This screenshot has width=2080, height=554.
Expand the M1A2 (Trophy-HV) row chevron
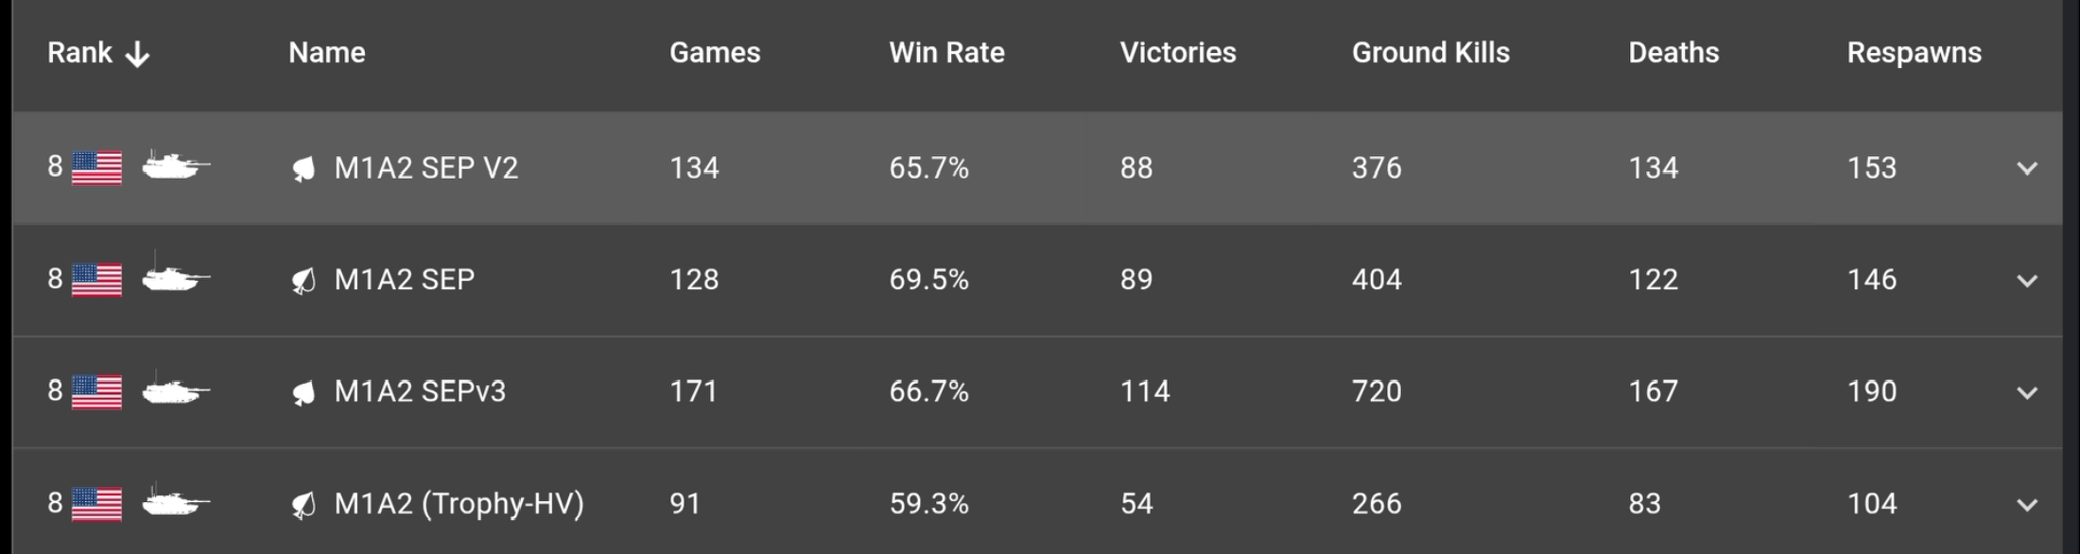click(x=2027, y=505)
